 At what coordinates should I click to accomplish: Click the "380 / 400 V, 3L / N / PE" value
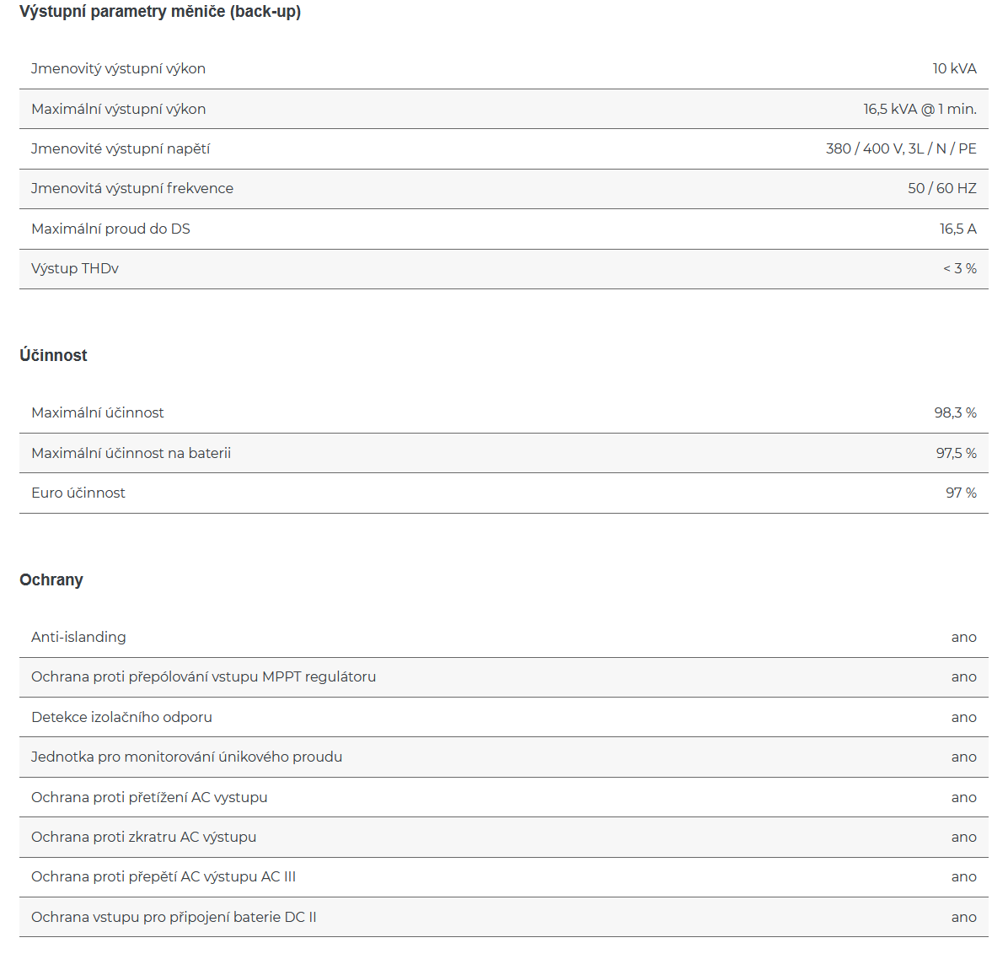(x=901, y=149)
